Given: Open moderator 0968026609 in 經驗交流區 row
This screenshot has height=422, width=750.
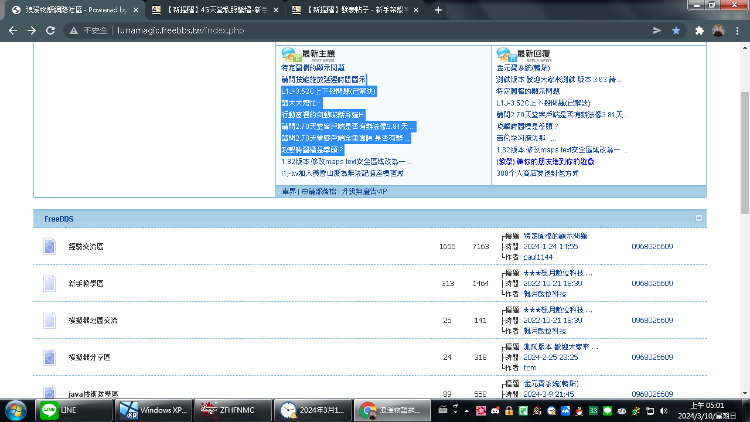Looking at the screenshot, I should click(x=652, y=247).
